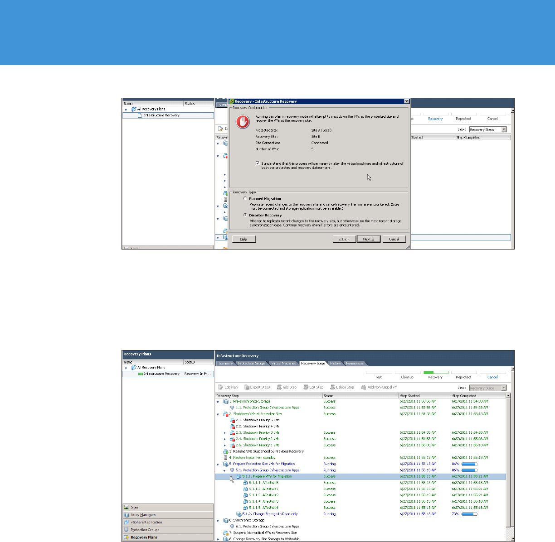Click the blue Cancel link in lower window
This screenshot has height=542, width=555.
coord(492,377)
